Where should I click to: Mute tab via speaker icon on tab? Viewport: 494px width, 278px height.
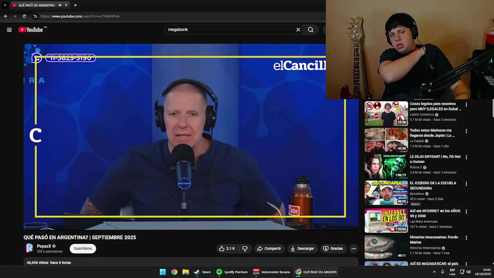tap(60, 5)
